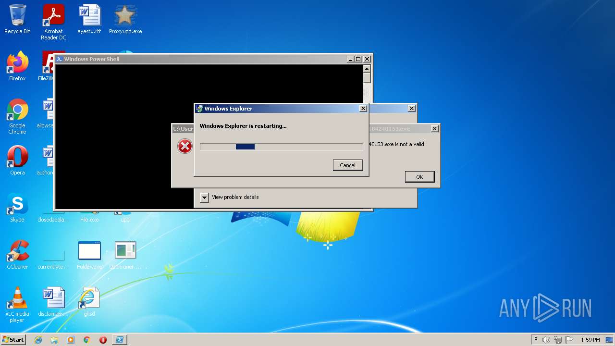Launch the Firefox desktop shortcut
This screenshot has height=346, width=615.
[17, 66]
